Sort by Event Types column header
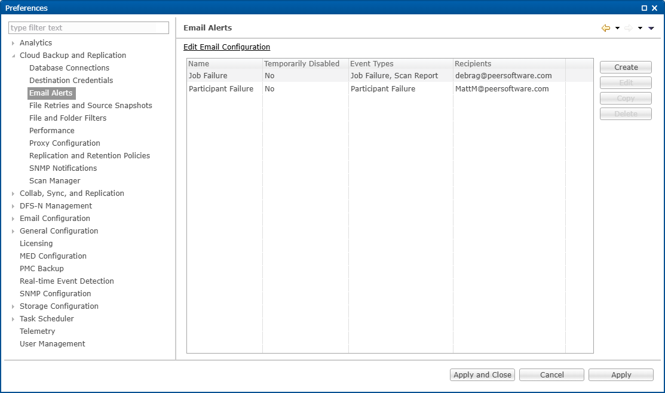The image size is (665, 393). pyautogui.click(x=401, y=63)
